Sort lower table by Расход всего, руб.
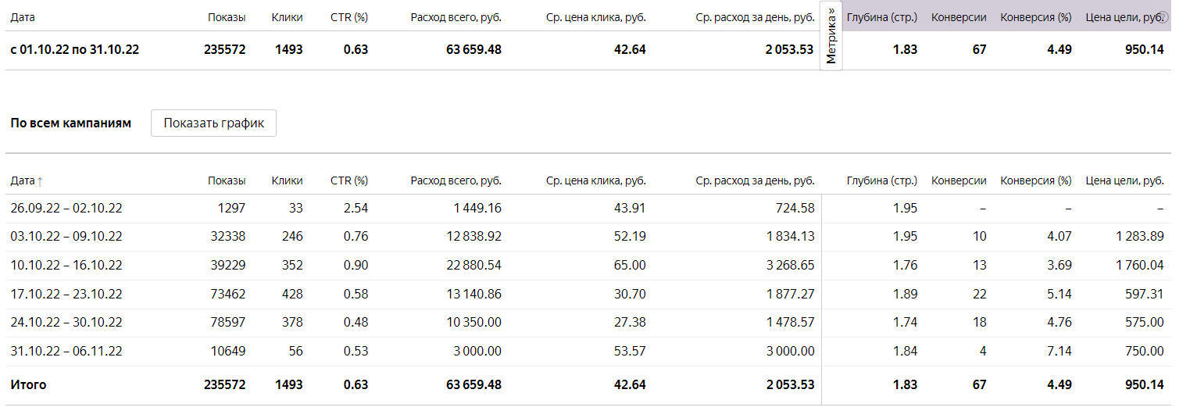This screenshot has height=418, width=1197. coord(456,180)
